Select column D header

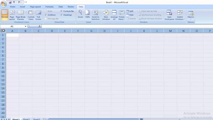tap(52, 31)
